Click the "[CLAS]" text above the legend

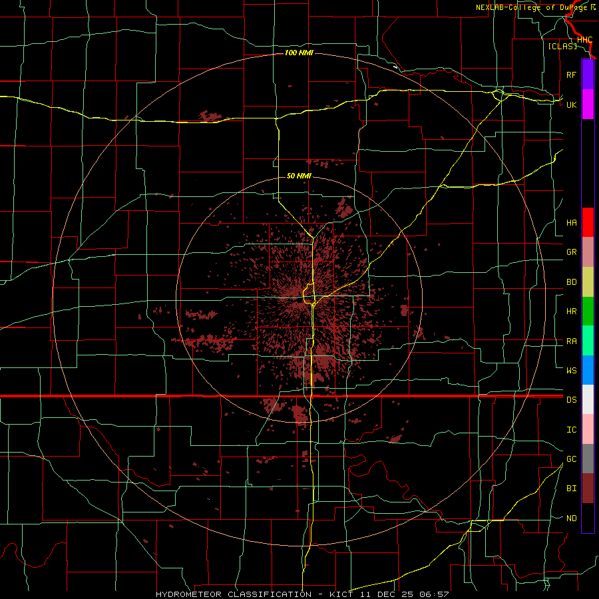pos(562,46)
